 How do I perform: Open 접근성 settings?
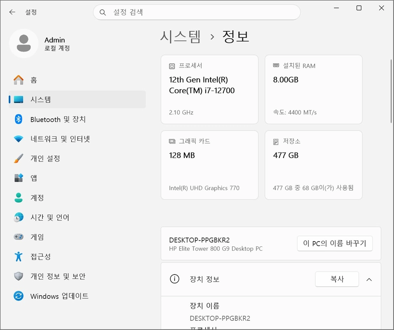[x=77, y=257]
